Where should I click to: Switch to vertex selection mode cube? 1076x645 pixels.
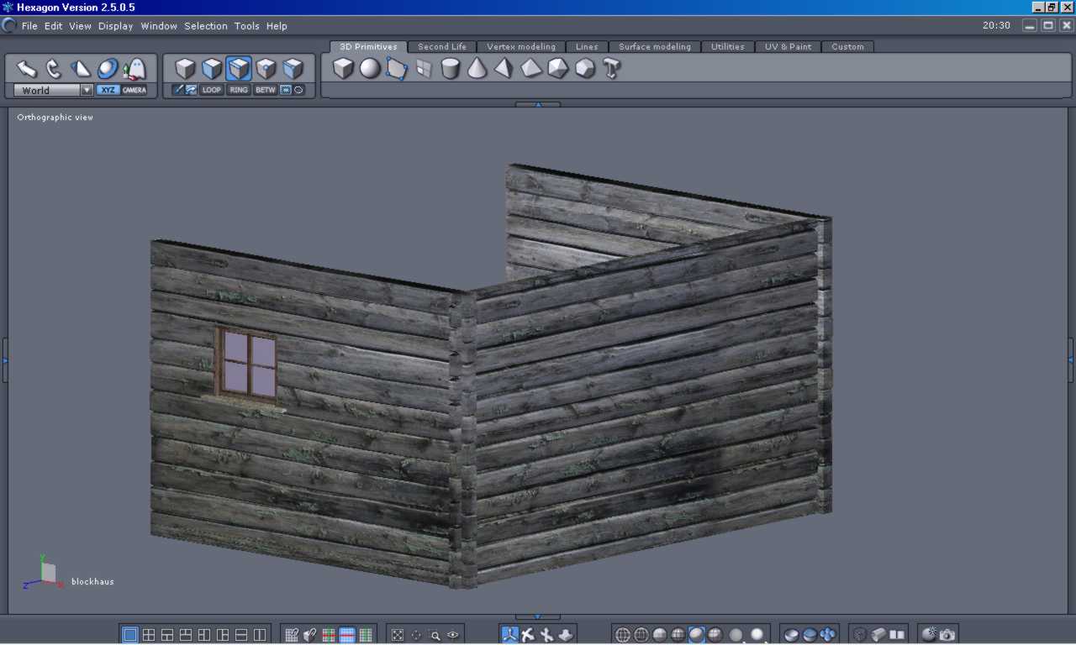(x=266, y=68)
